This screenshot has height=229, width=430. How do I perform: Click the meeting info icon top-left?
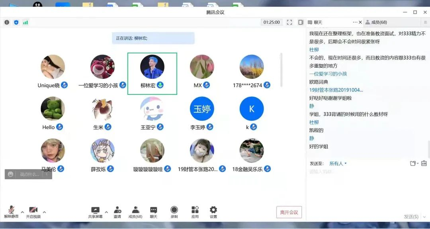[x=7, y=22]
